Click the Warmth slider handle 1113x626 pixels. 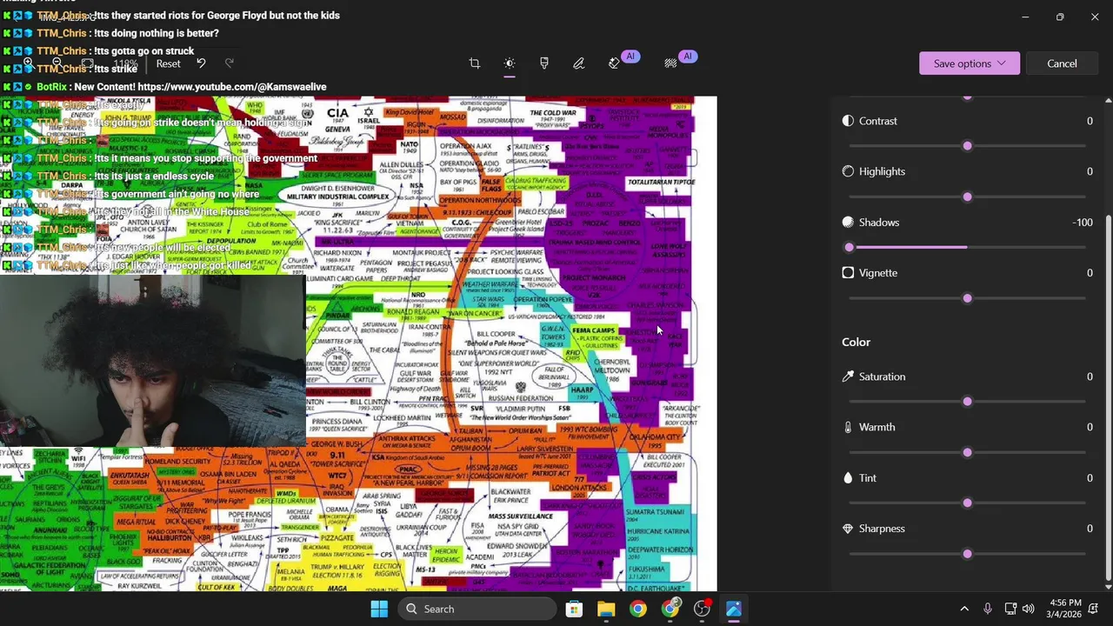[x=967, y=452]
